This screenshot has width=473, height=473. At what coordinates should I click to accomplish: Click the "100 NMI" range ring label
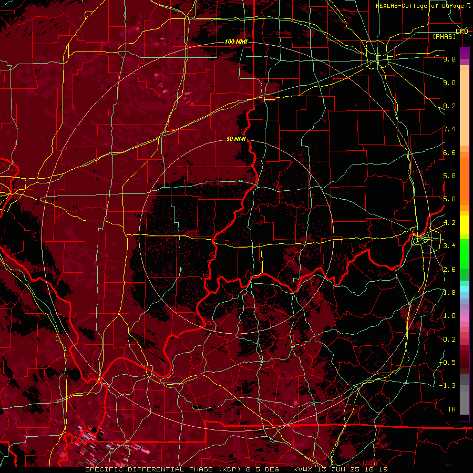(236, 42)
